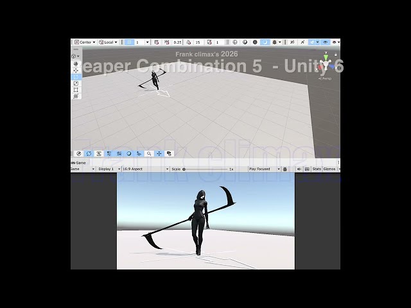Click the red X axis on orientation gizmo
The height and width of the screenshot is (308, 411).
point(320,67)
